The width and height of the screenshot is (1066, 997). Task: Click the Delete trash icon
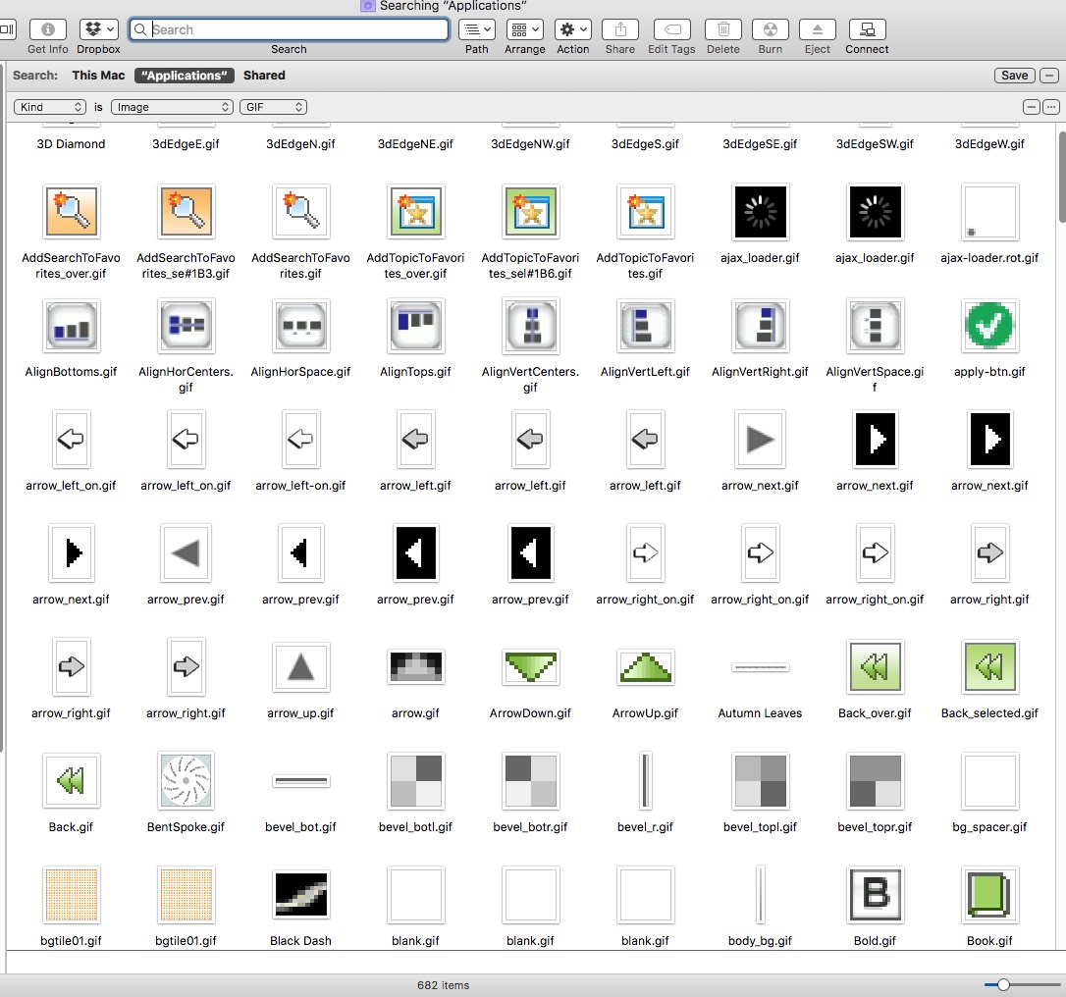723,29
